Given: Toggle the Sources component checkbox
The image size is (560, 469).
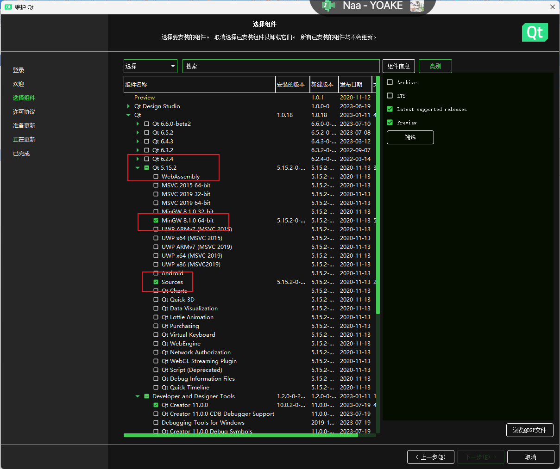Looking at the screenshot, I should [156, 282].
